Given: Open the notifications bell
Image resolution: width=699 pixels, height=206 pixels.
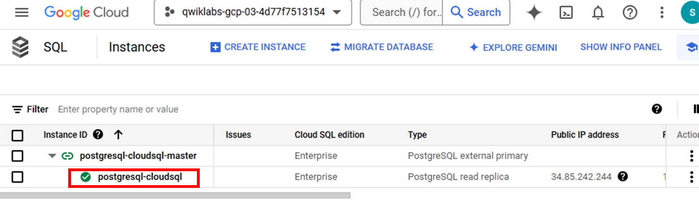Looking at the screenshot, I should [598, 13].
